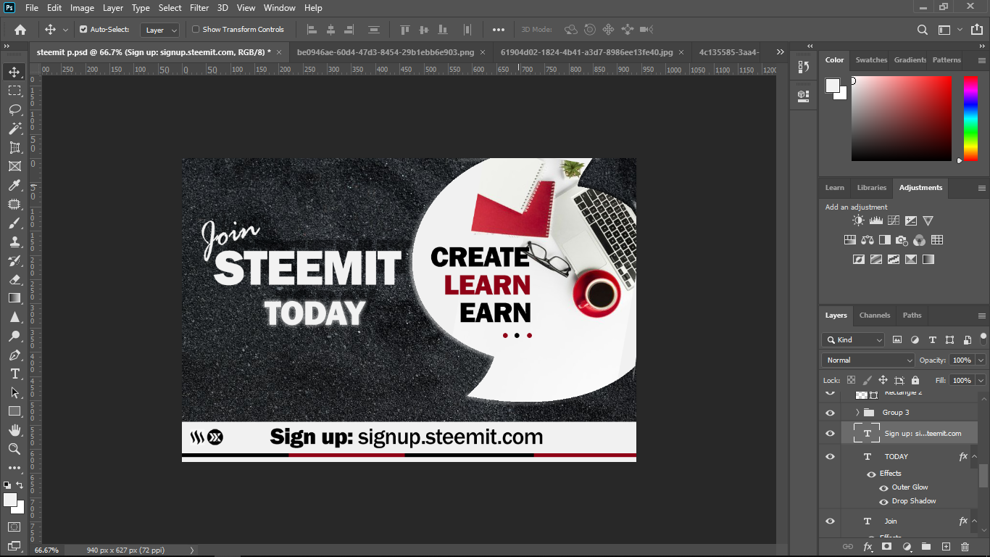Select the Horizontal Type tool
The height and width of the screenshot is (557, 990).
[14, 374]
